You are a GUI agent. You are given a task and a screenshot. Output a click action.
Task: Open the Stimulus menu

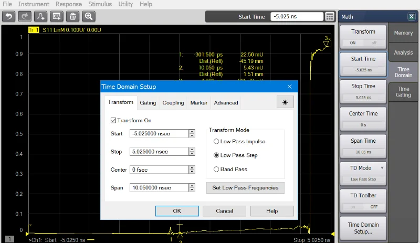[100, 4]
